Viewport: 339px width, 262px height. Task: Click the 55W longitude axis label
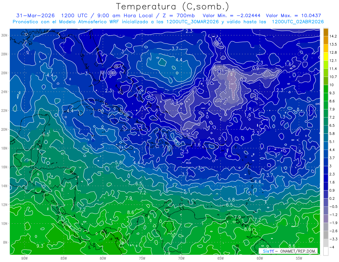pyautogui.click(x=299, y=258)
